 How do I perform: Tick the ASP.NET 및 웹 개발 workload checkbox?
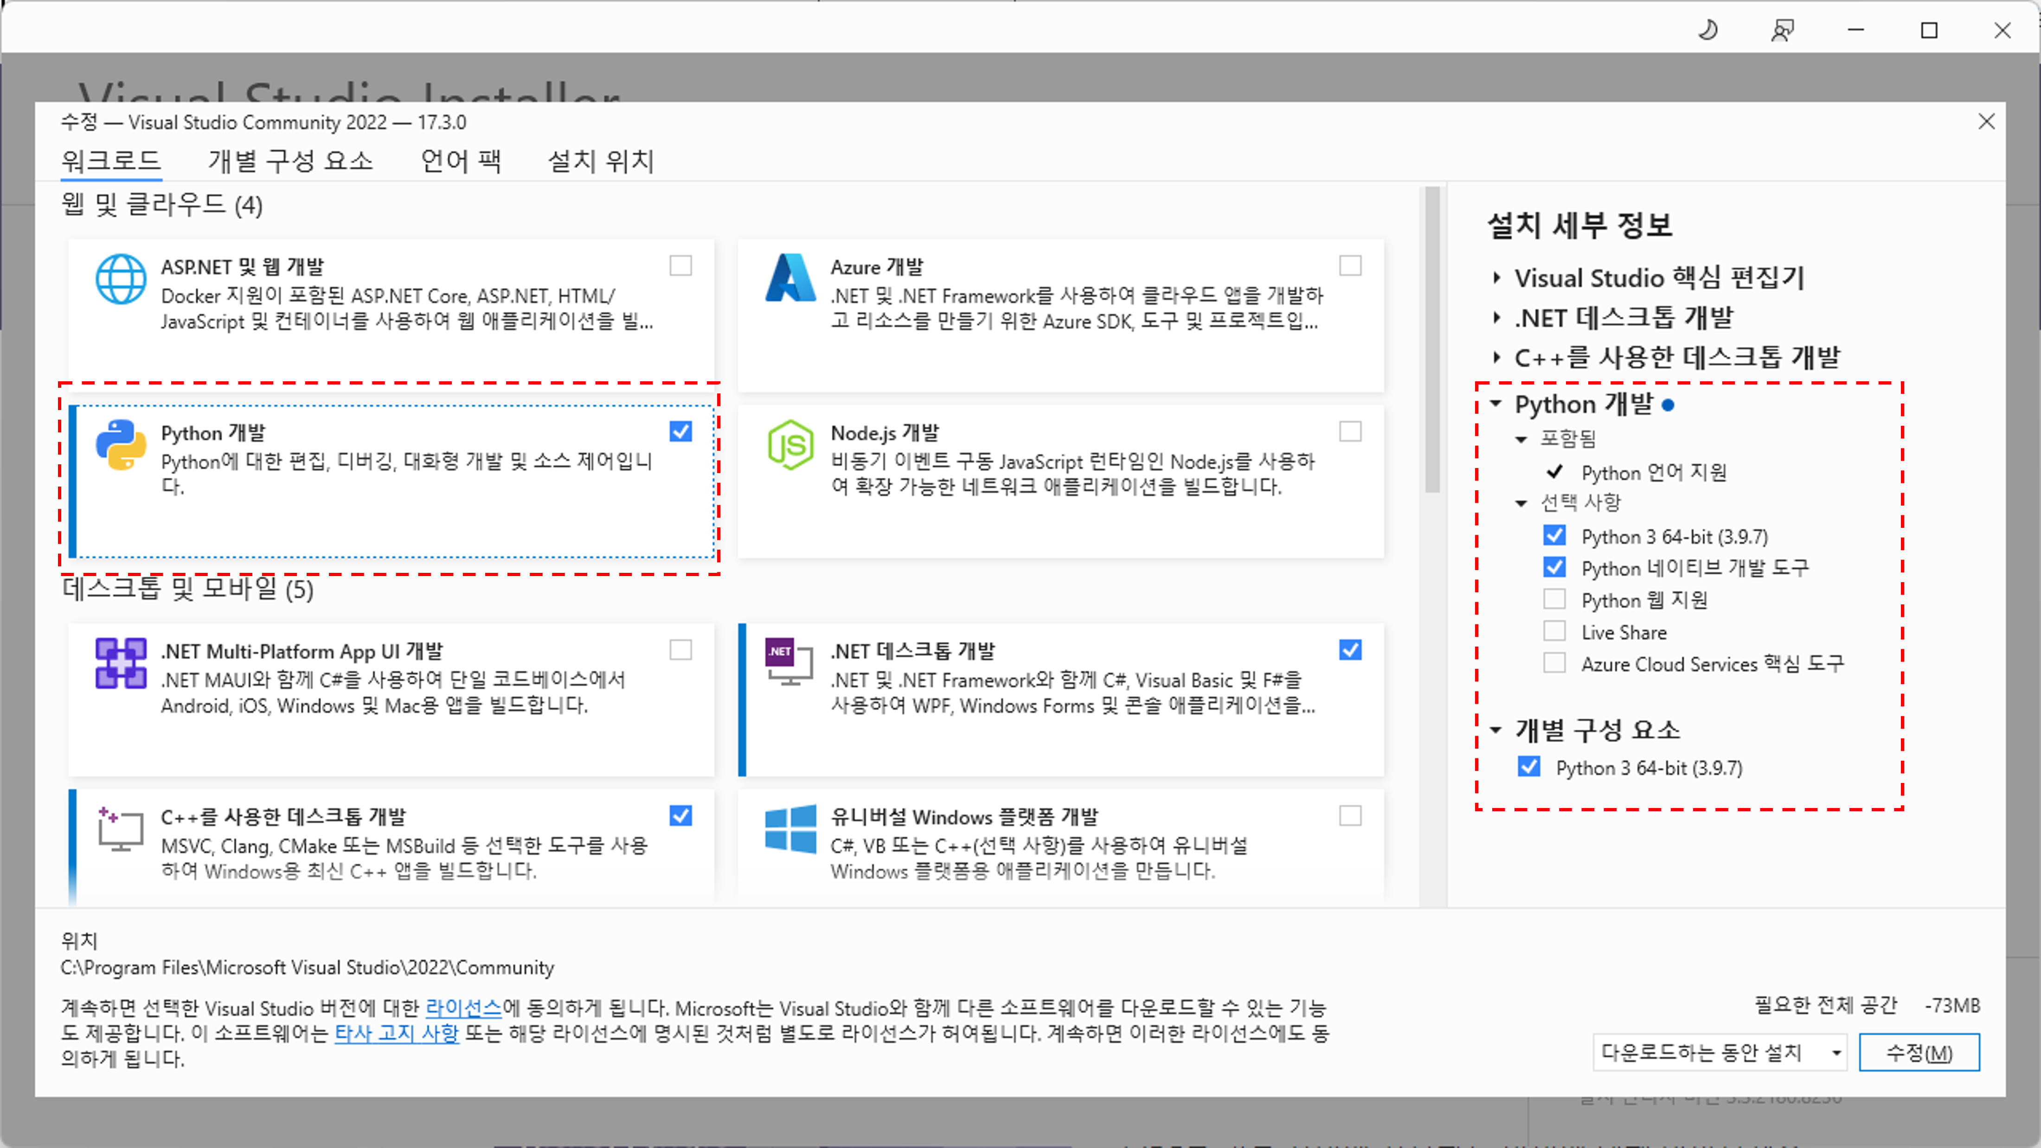(680, 265)
